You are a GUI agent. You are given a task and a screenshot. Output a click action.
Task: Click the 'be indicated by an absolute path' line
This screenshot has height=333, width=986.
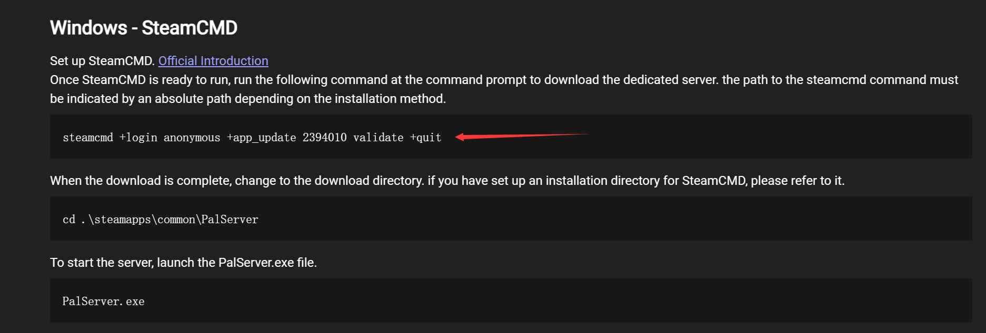click(x=247, y=99)
